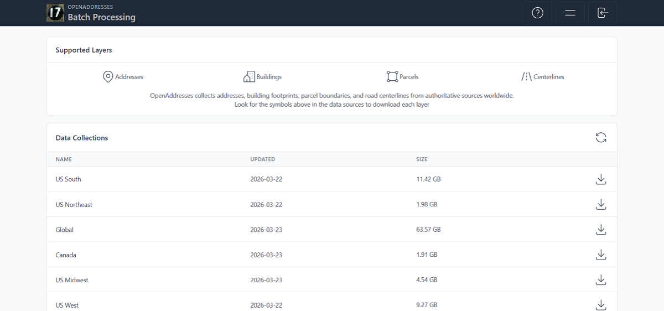Click the Parcels boundary layer icon
This screenshot has height=311, width=664.
click(x=392, y=77)
